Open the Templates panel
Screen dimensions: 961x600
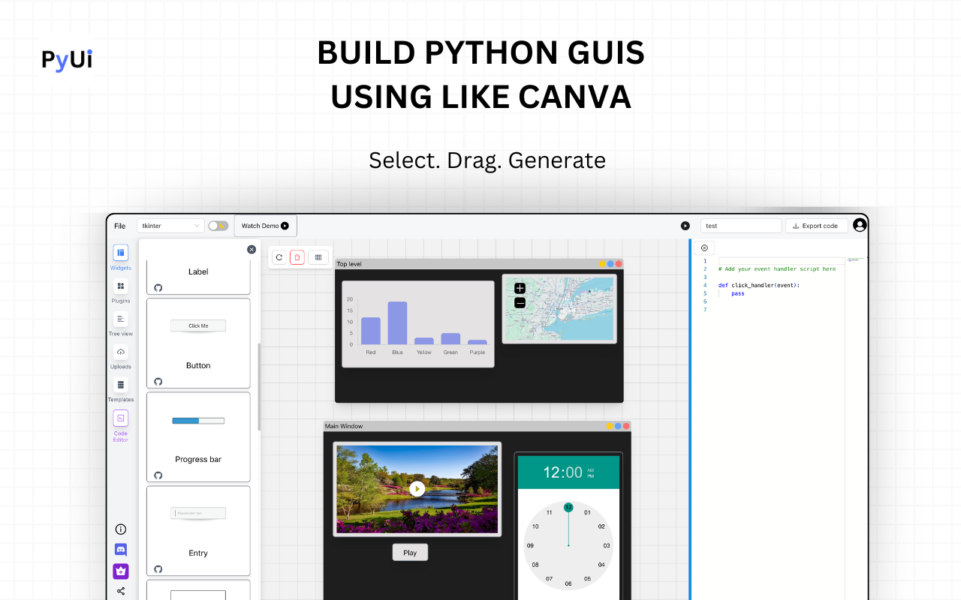tap(120, 389)
